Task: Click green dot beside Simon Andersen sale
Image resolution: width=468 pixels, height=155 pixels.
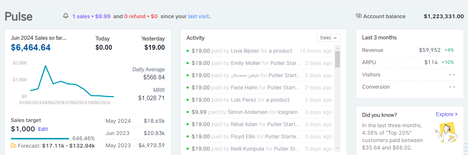Action: [x=188, y=112]
